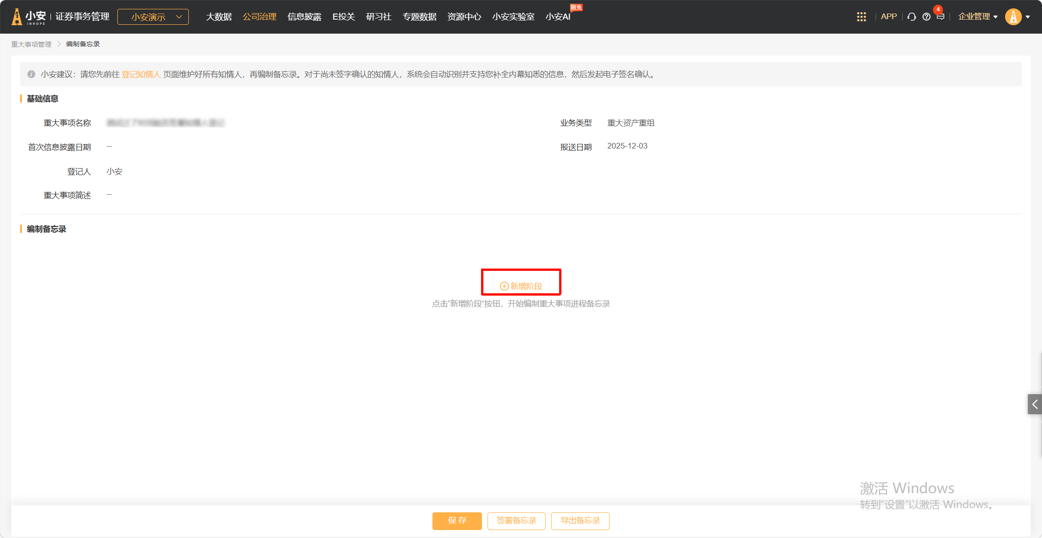Expand the 企业管理 dropdown menu

pos(977,17)
